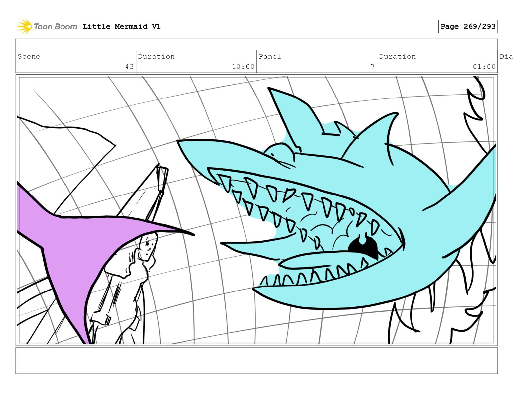Click the 'Page 269/293' page indicator

click(x=468, y=26)
